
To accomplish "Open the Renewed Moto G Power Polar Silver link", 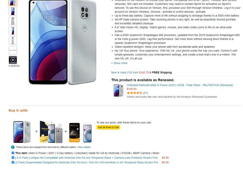I will point(180,85).
